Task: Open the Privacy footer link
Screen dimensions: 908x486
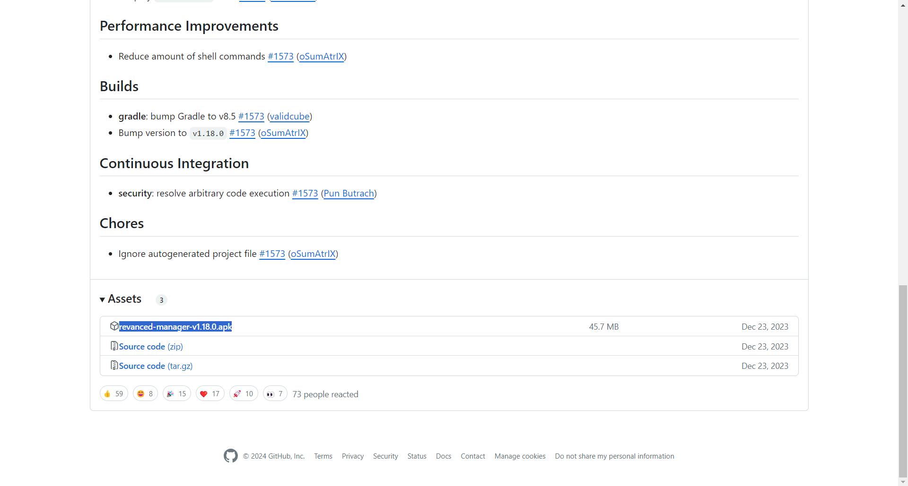Action: (x=353, y=456)
